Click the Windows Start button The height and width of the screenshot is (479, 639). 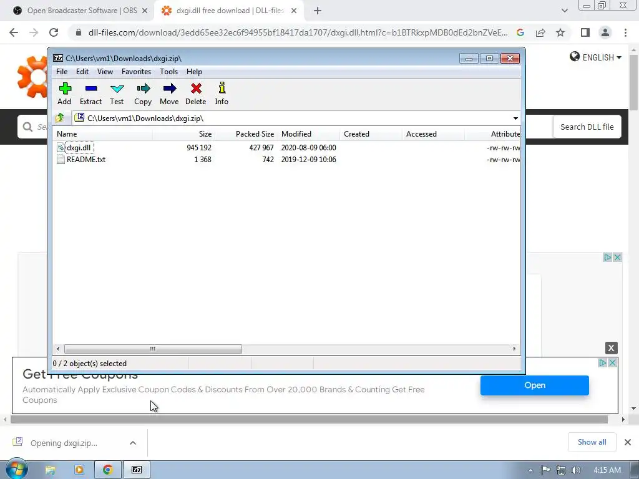pyautogui.click(x=16, y=470)
